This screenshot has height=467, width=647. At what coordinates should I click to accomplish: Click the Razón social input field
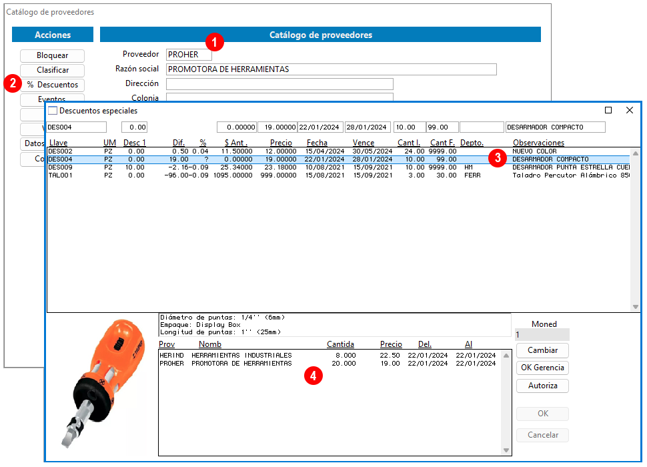332,69
